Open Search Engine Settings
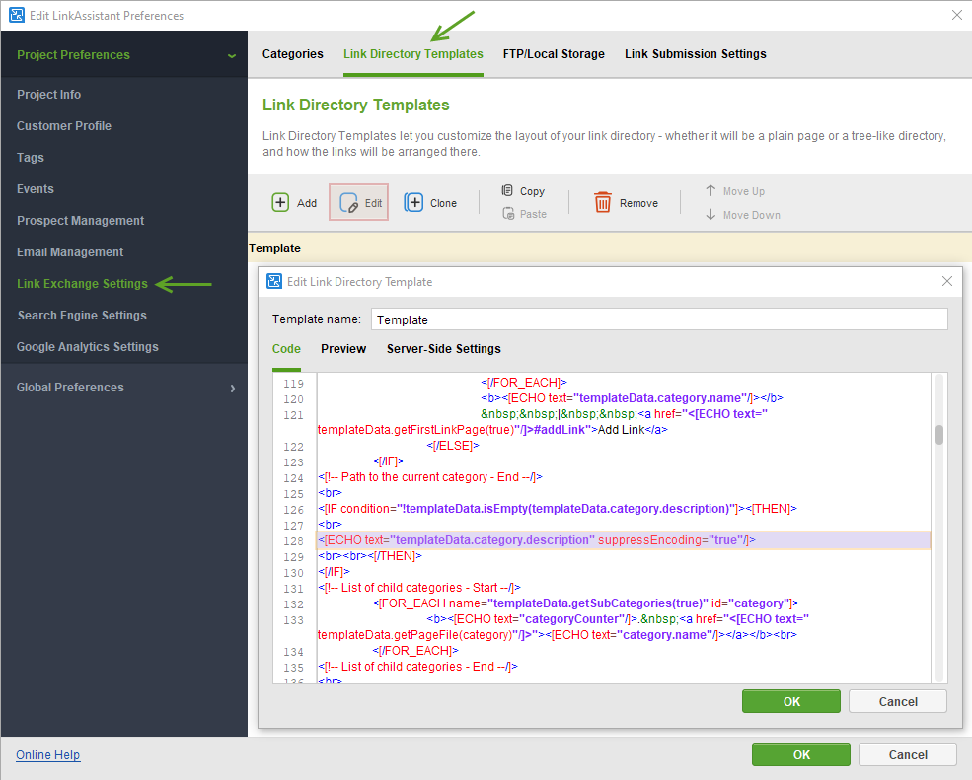The image size is (972, 780). (82, 316)
